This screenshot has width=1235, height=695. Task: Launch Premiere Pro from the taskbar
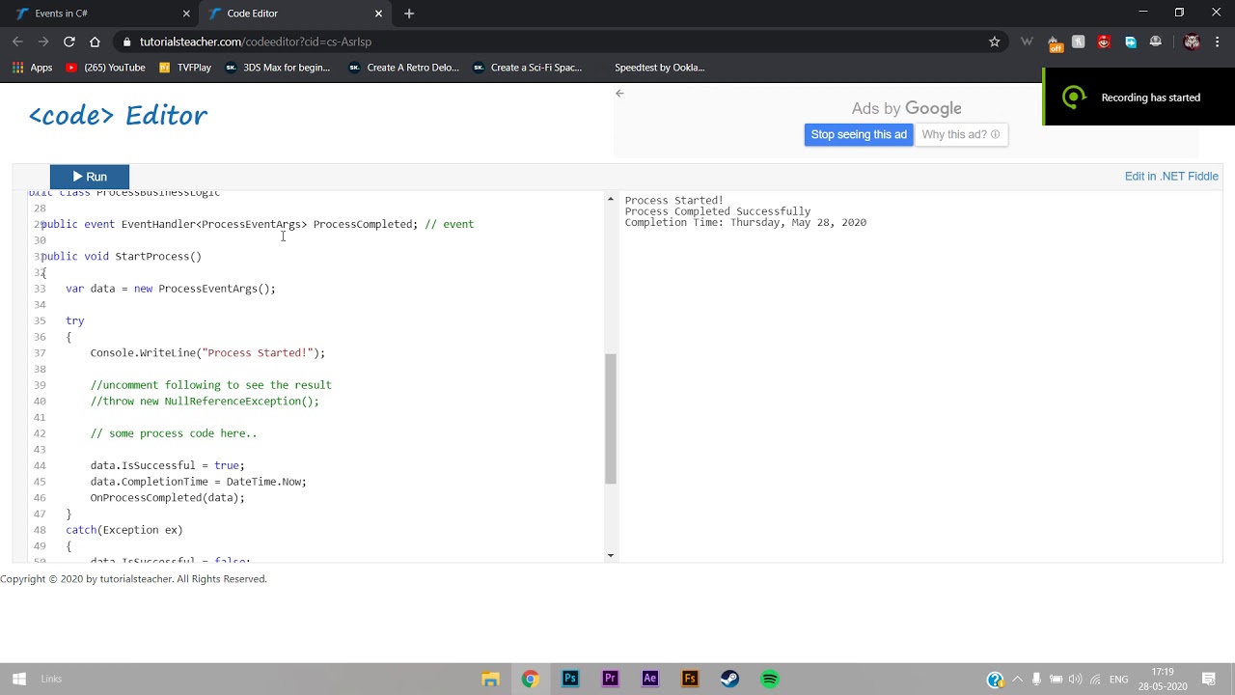pos(610,679)
